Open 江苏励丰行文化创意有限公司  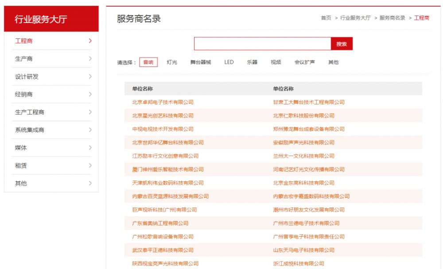pyautogui.click(x=165, y=156)
